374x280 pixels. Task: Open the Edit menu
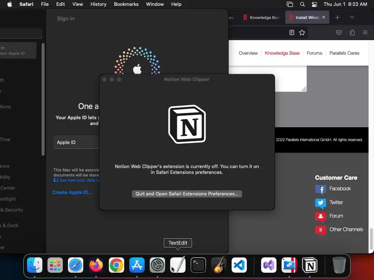60,4
